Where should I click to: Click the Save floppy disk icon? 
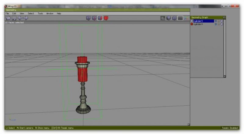[x=14, y=18]
